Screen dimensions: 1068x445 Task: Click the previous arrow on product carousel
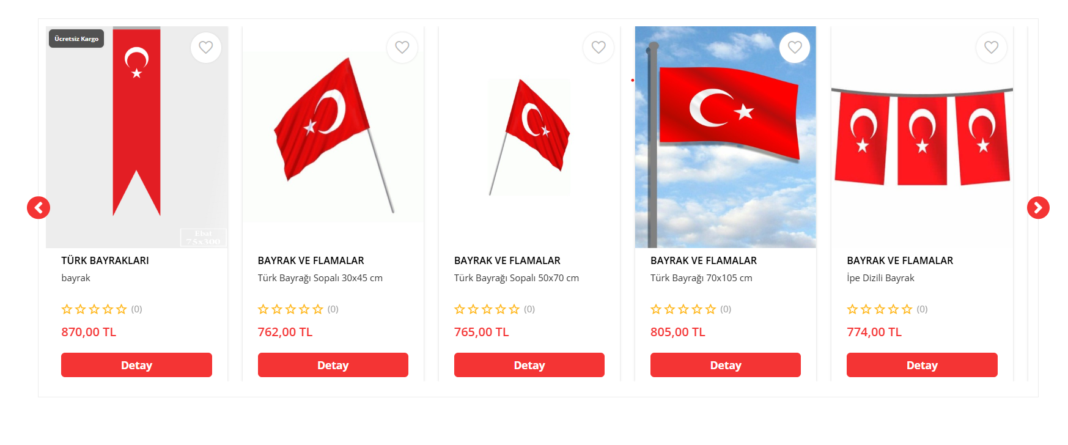pos(39,208)
